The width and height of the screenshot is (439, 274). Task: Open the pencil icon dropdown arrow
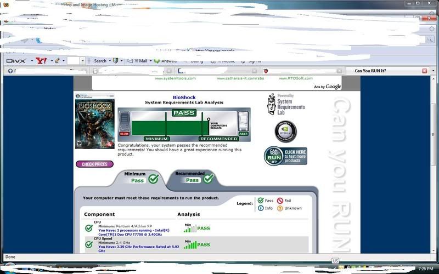pyautogui.click(x=64, y=61)
